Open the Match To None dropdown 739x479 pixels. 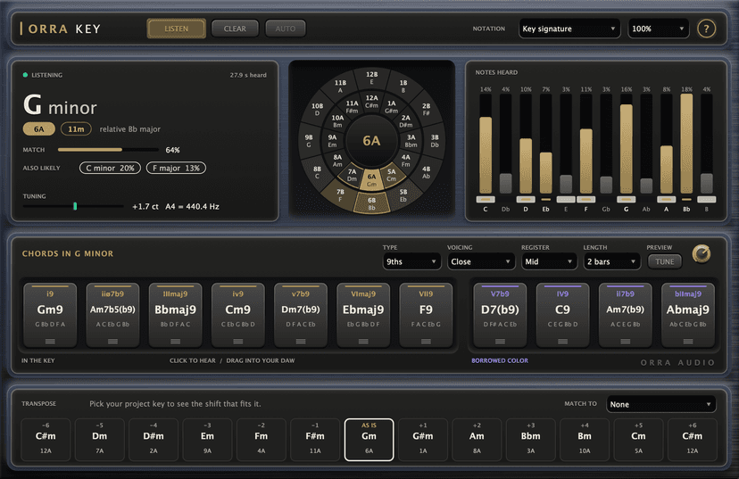[660, 404]
